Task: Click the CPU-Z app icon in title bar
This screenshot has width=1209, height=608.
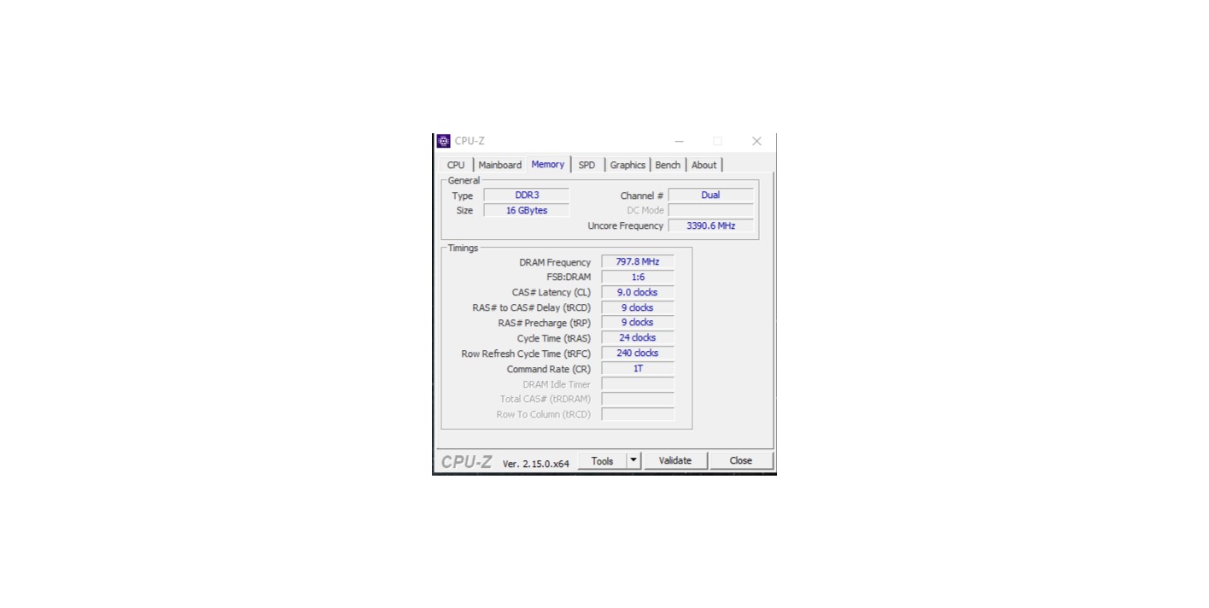Action: pyautogui.click(x=443, y=141)
